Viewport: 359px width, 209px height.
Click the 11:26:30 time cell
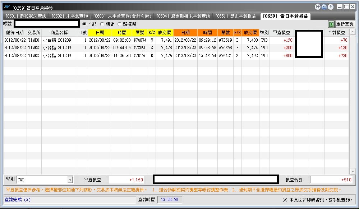[122, 55]
